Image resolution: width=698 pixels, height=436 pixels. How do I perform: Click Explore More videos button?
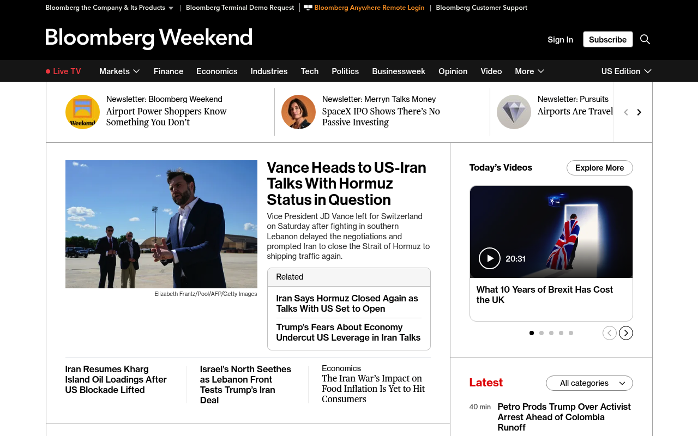pyautogui.click(x=600, y=168)
